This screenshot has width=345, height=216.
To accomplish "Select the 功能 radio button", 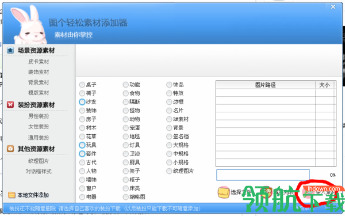I will pos(125,85).
